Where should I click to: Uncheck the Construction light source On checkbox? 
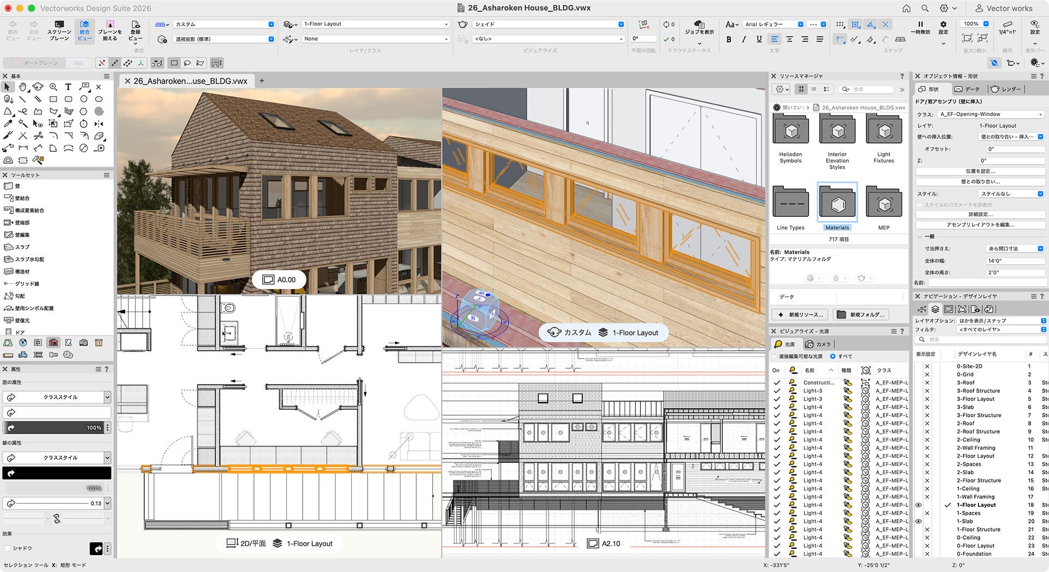tap(777, 382)
